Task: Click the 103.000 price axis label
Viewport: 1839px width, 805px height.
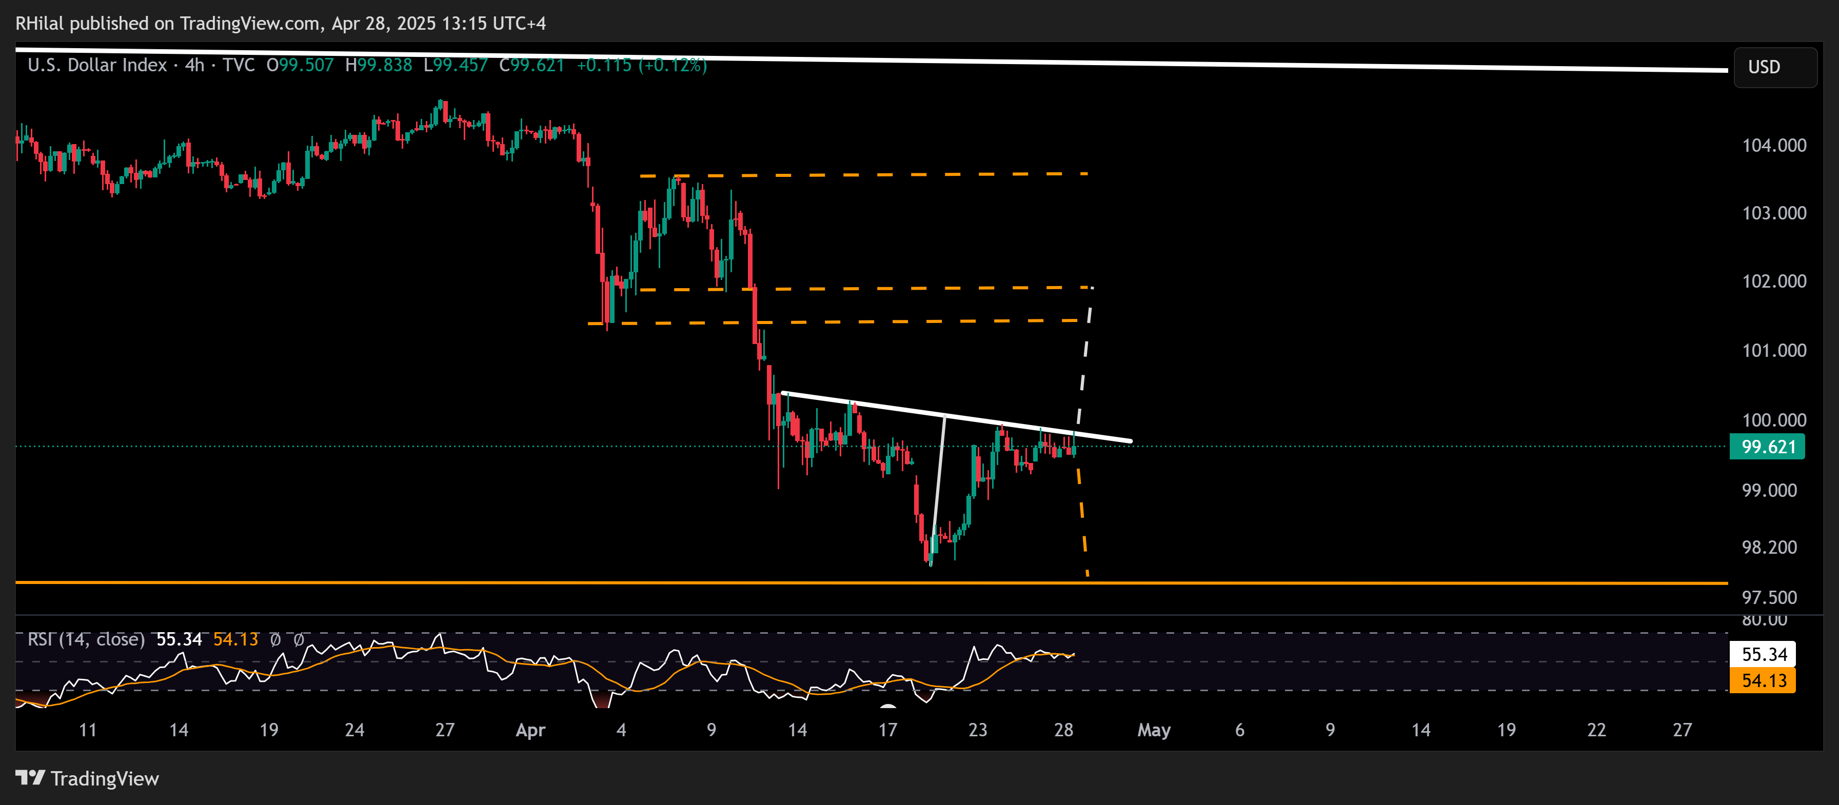Action: coord(1774,213)
